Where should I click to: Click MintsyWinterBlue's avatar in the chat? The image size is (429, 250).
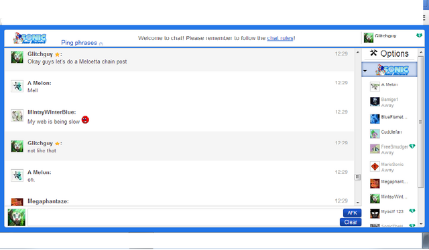coord(17,116)
